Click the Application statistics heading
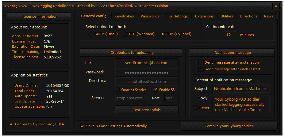Viewport: 284px width, 137px height. click(x=30, y=75)
